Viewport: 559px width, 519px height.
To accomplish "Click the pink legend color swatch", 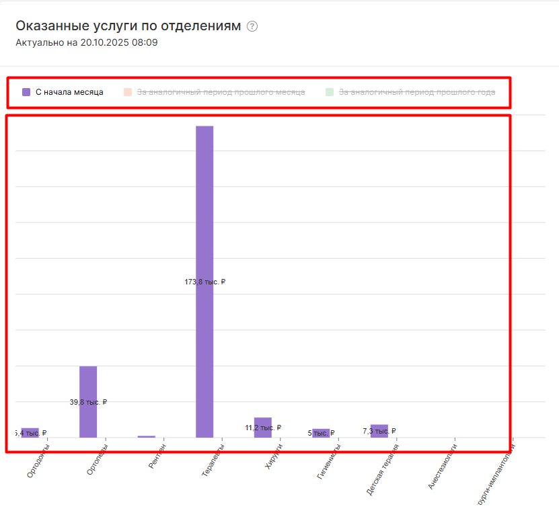I will [x=128, y=92].
